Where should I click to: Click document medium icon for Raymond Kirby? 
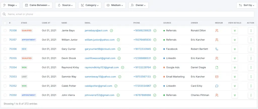(x=217, y=67)
